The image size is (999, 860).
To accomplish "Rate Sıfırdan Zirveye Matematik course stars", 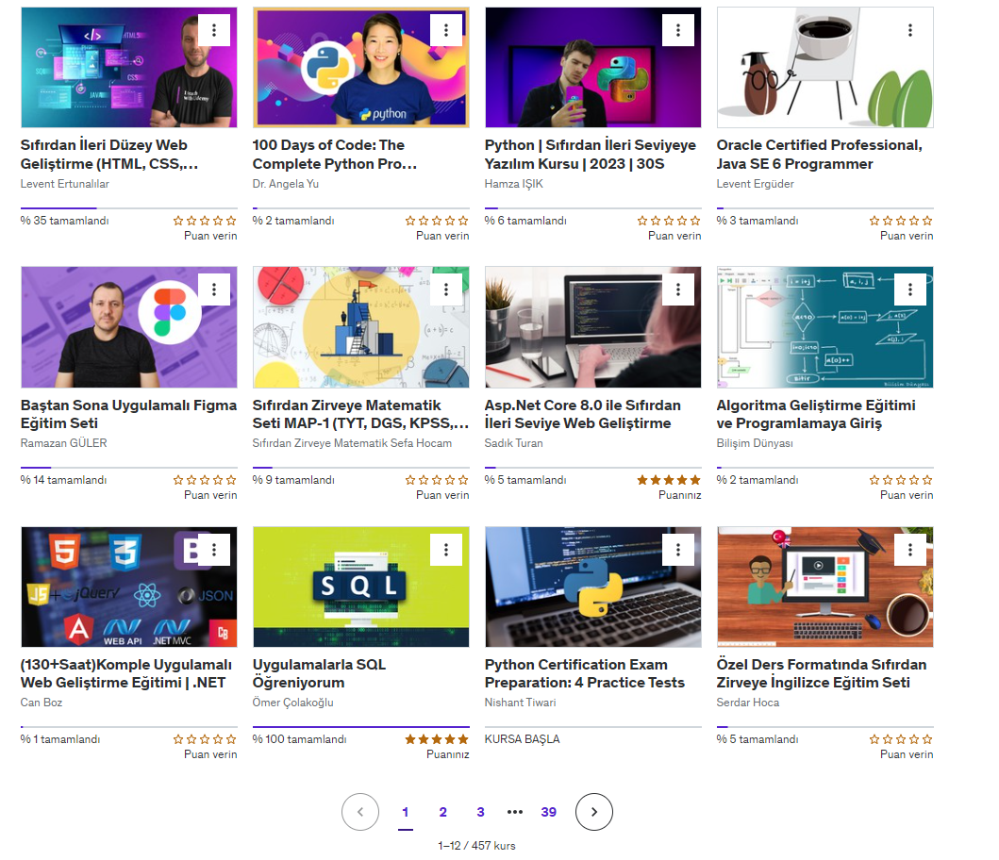I will pos(437,480).
